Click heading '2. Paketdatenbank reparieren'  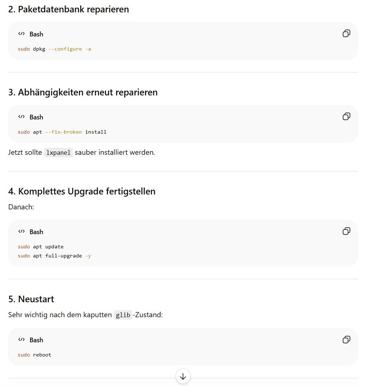(68, 9)
